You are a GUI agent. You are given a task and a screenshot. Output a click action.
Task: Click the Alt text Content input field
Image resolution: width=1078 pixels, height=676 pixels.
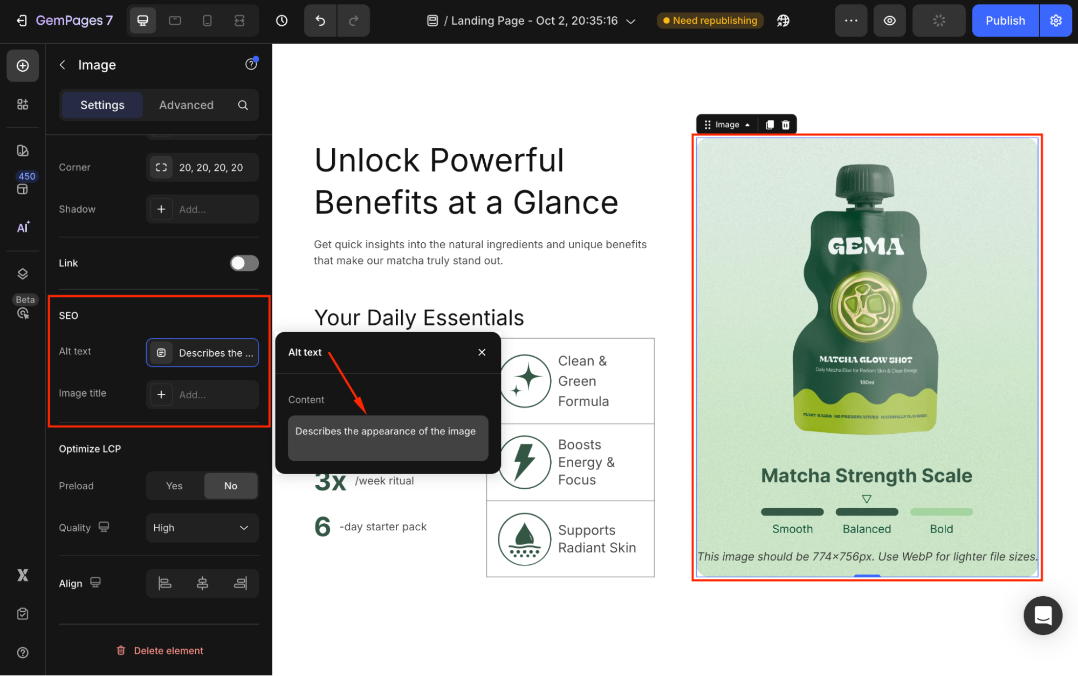pos(388,438)
